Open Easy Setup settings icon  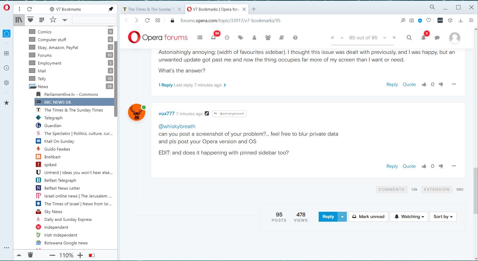pyautogui.click(x=471, y=20)
